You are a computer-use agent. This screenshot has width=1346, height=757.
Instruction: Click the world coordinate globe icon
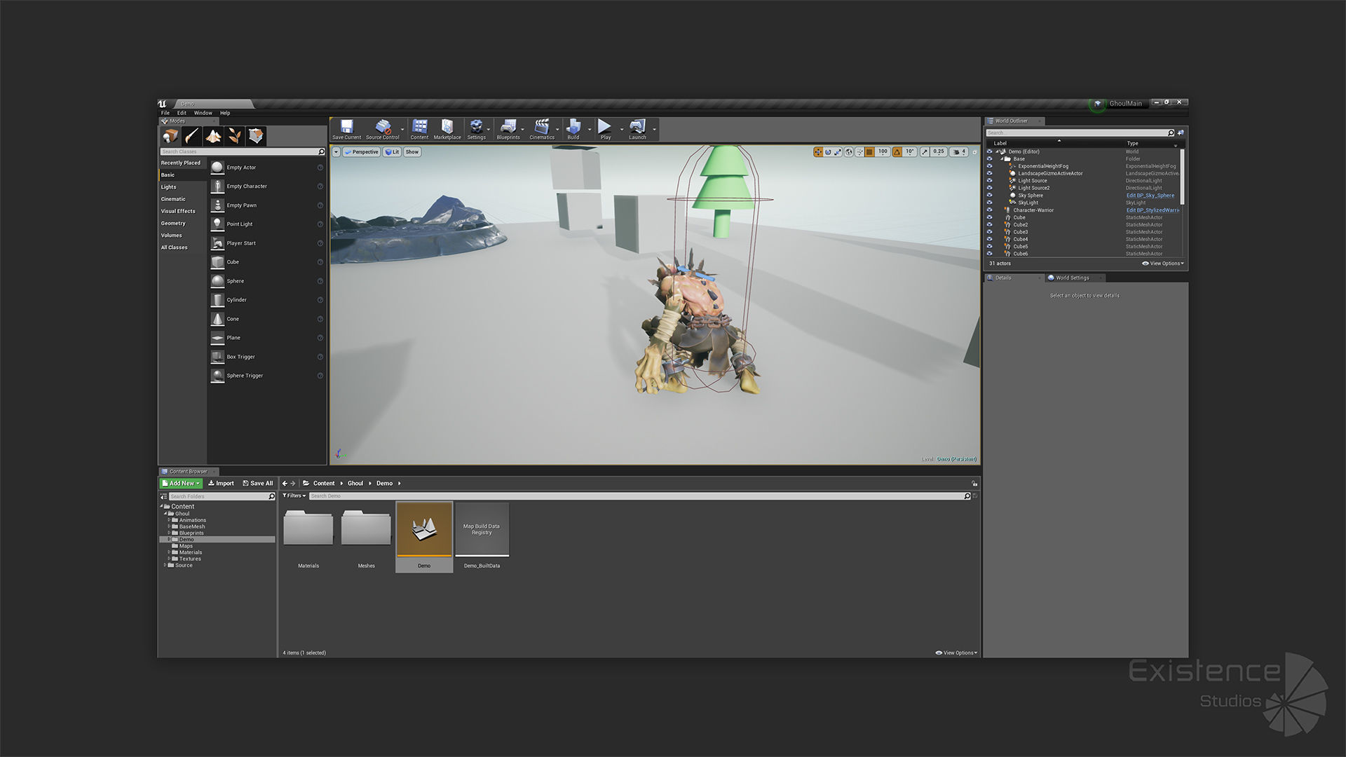[849, 152]
